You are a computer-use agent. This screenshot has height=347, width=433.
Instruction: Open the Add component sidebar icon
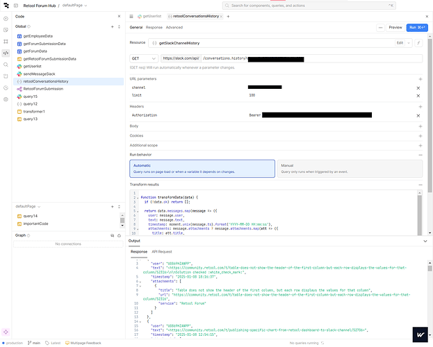tap(6, 19)
